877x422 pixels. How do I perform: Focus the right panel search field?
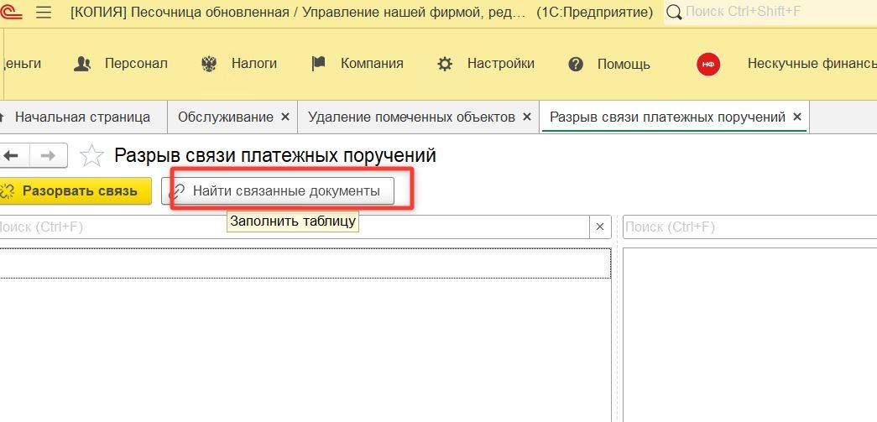(x=749, y=227)
